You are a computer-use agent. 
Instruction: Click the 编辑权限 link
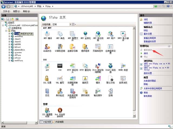click(x=148, y=23)
